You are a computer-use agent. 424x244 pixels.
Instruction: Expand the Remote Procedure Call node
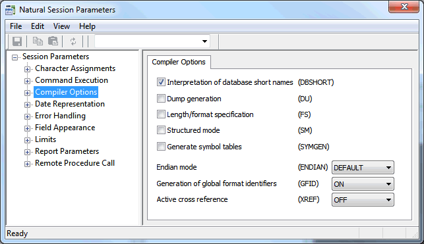27,164
